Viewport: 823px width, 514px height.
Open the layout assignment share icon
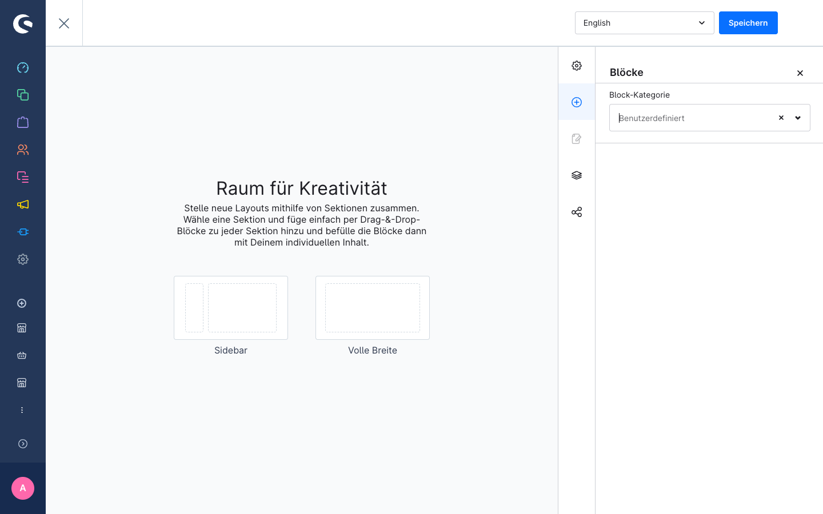point(577,212)
